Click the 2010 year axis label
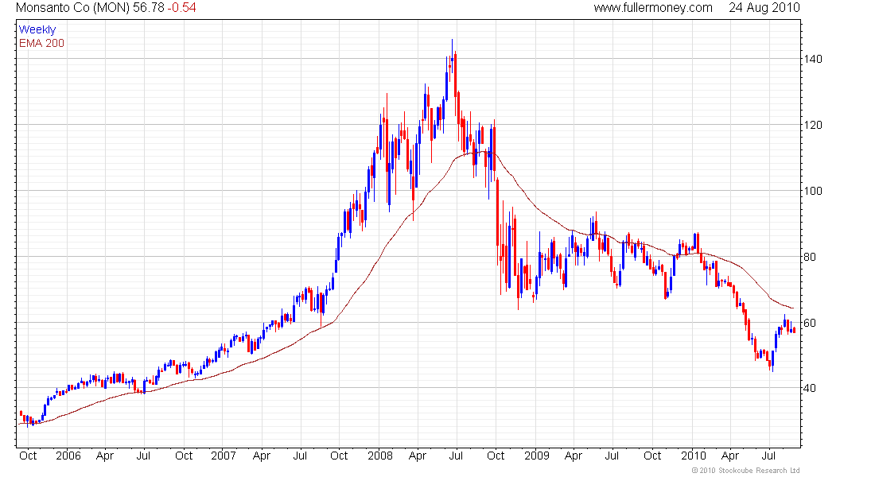This screenshot has height=477, width=875. pyautogui.click(x=694, y=456)
